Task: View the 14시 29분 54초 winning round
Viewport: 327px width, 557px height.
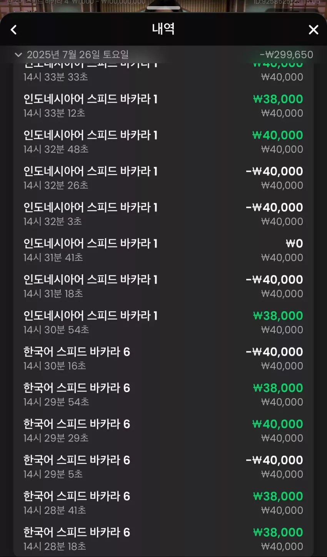Action: point(163,394)
